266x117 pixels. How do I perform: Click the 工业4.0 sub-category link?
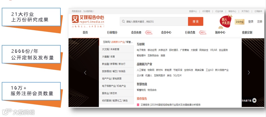(x=210, y=70)
